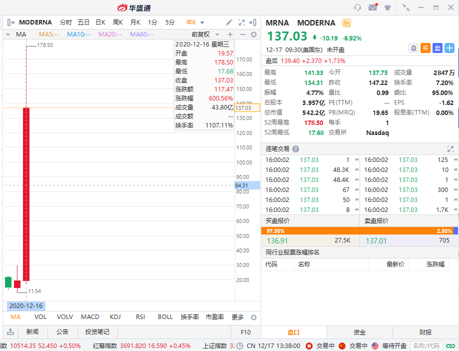Viewport: 459px width, 351px height.
Task: Select the 日K chart tab
Action: [x=100, y=22]
